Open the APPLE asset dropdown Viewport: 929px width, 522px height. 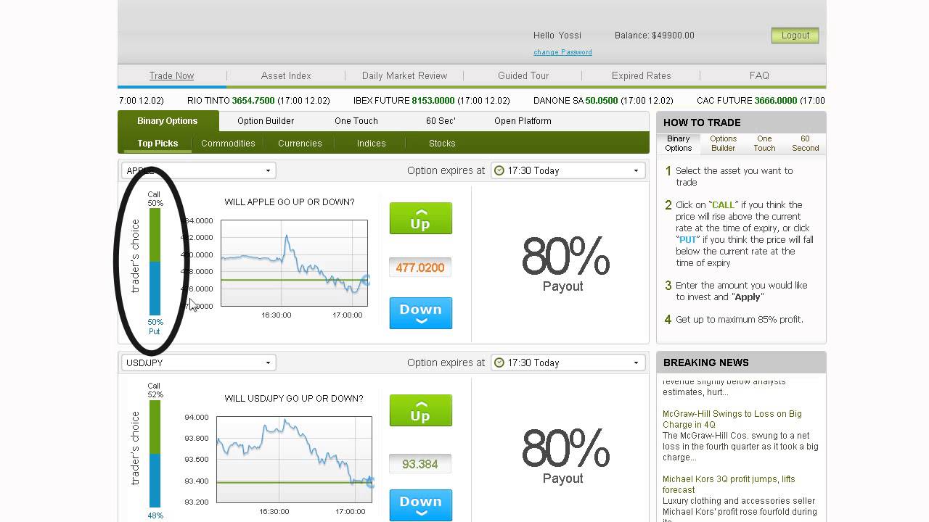click(x=198, y=171)
